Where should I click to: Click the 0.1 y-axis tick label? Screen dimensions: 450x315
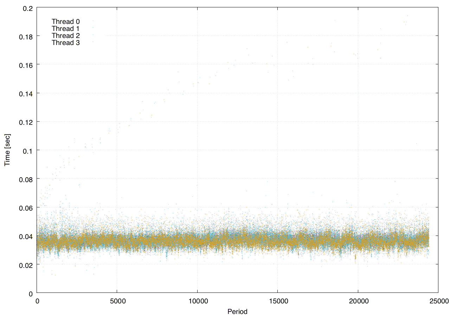(x=28, y=150)
